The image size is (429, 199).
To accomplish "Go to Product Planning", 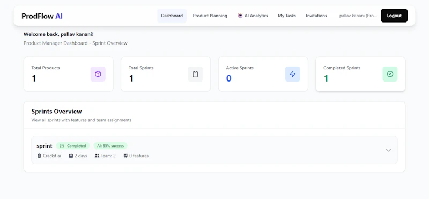I will click(x=210, y=16).
